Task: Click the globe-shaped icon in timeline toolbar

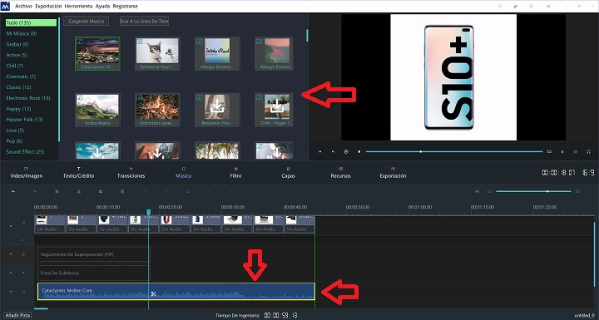Action: point(122,191)
